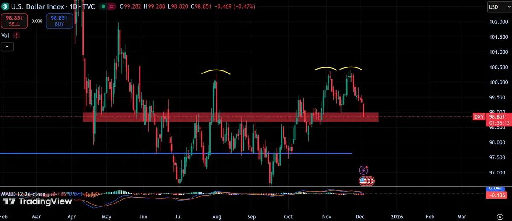Click the 0.000 spread value
512x221 pixels.
(37, 21)
